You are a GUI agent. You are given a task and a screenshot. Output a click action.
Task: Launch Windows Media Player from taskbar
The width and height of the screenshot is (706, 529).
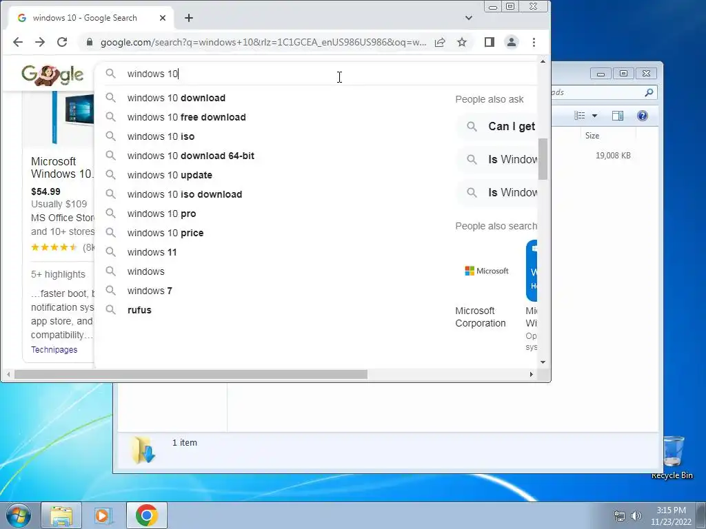(103, 515)
